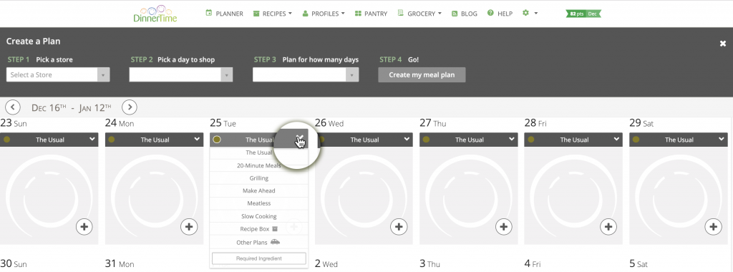Click Create my meal plan button
The height and width of the screenshot is (272, 733).
pyautogui.click(x=422, y=74)
